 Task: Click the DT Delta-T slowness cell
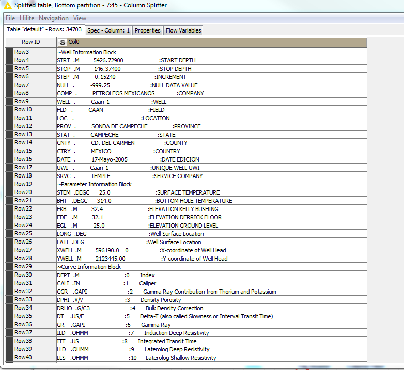coord(212,316)
